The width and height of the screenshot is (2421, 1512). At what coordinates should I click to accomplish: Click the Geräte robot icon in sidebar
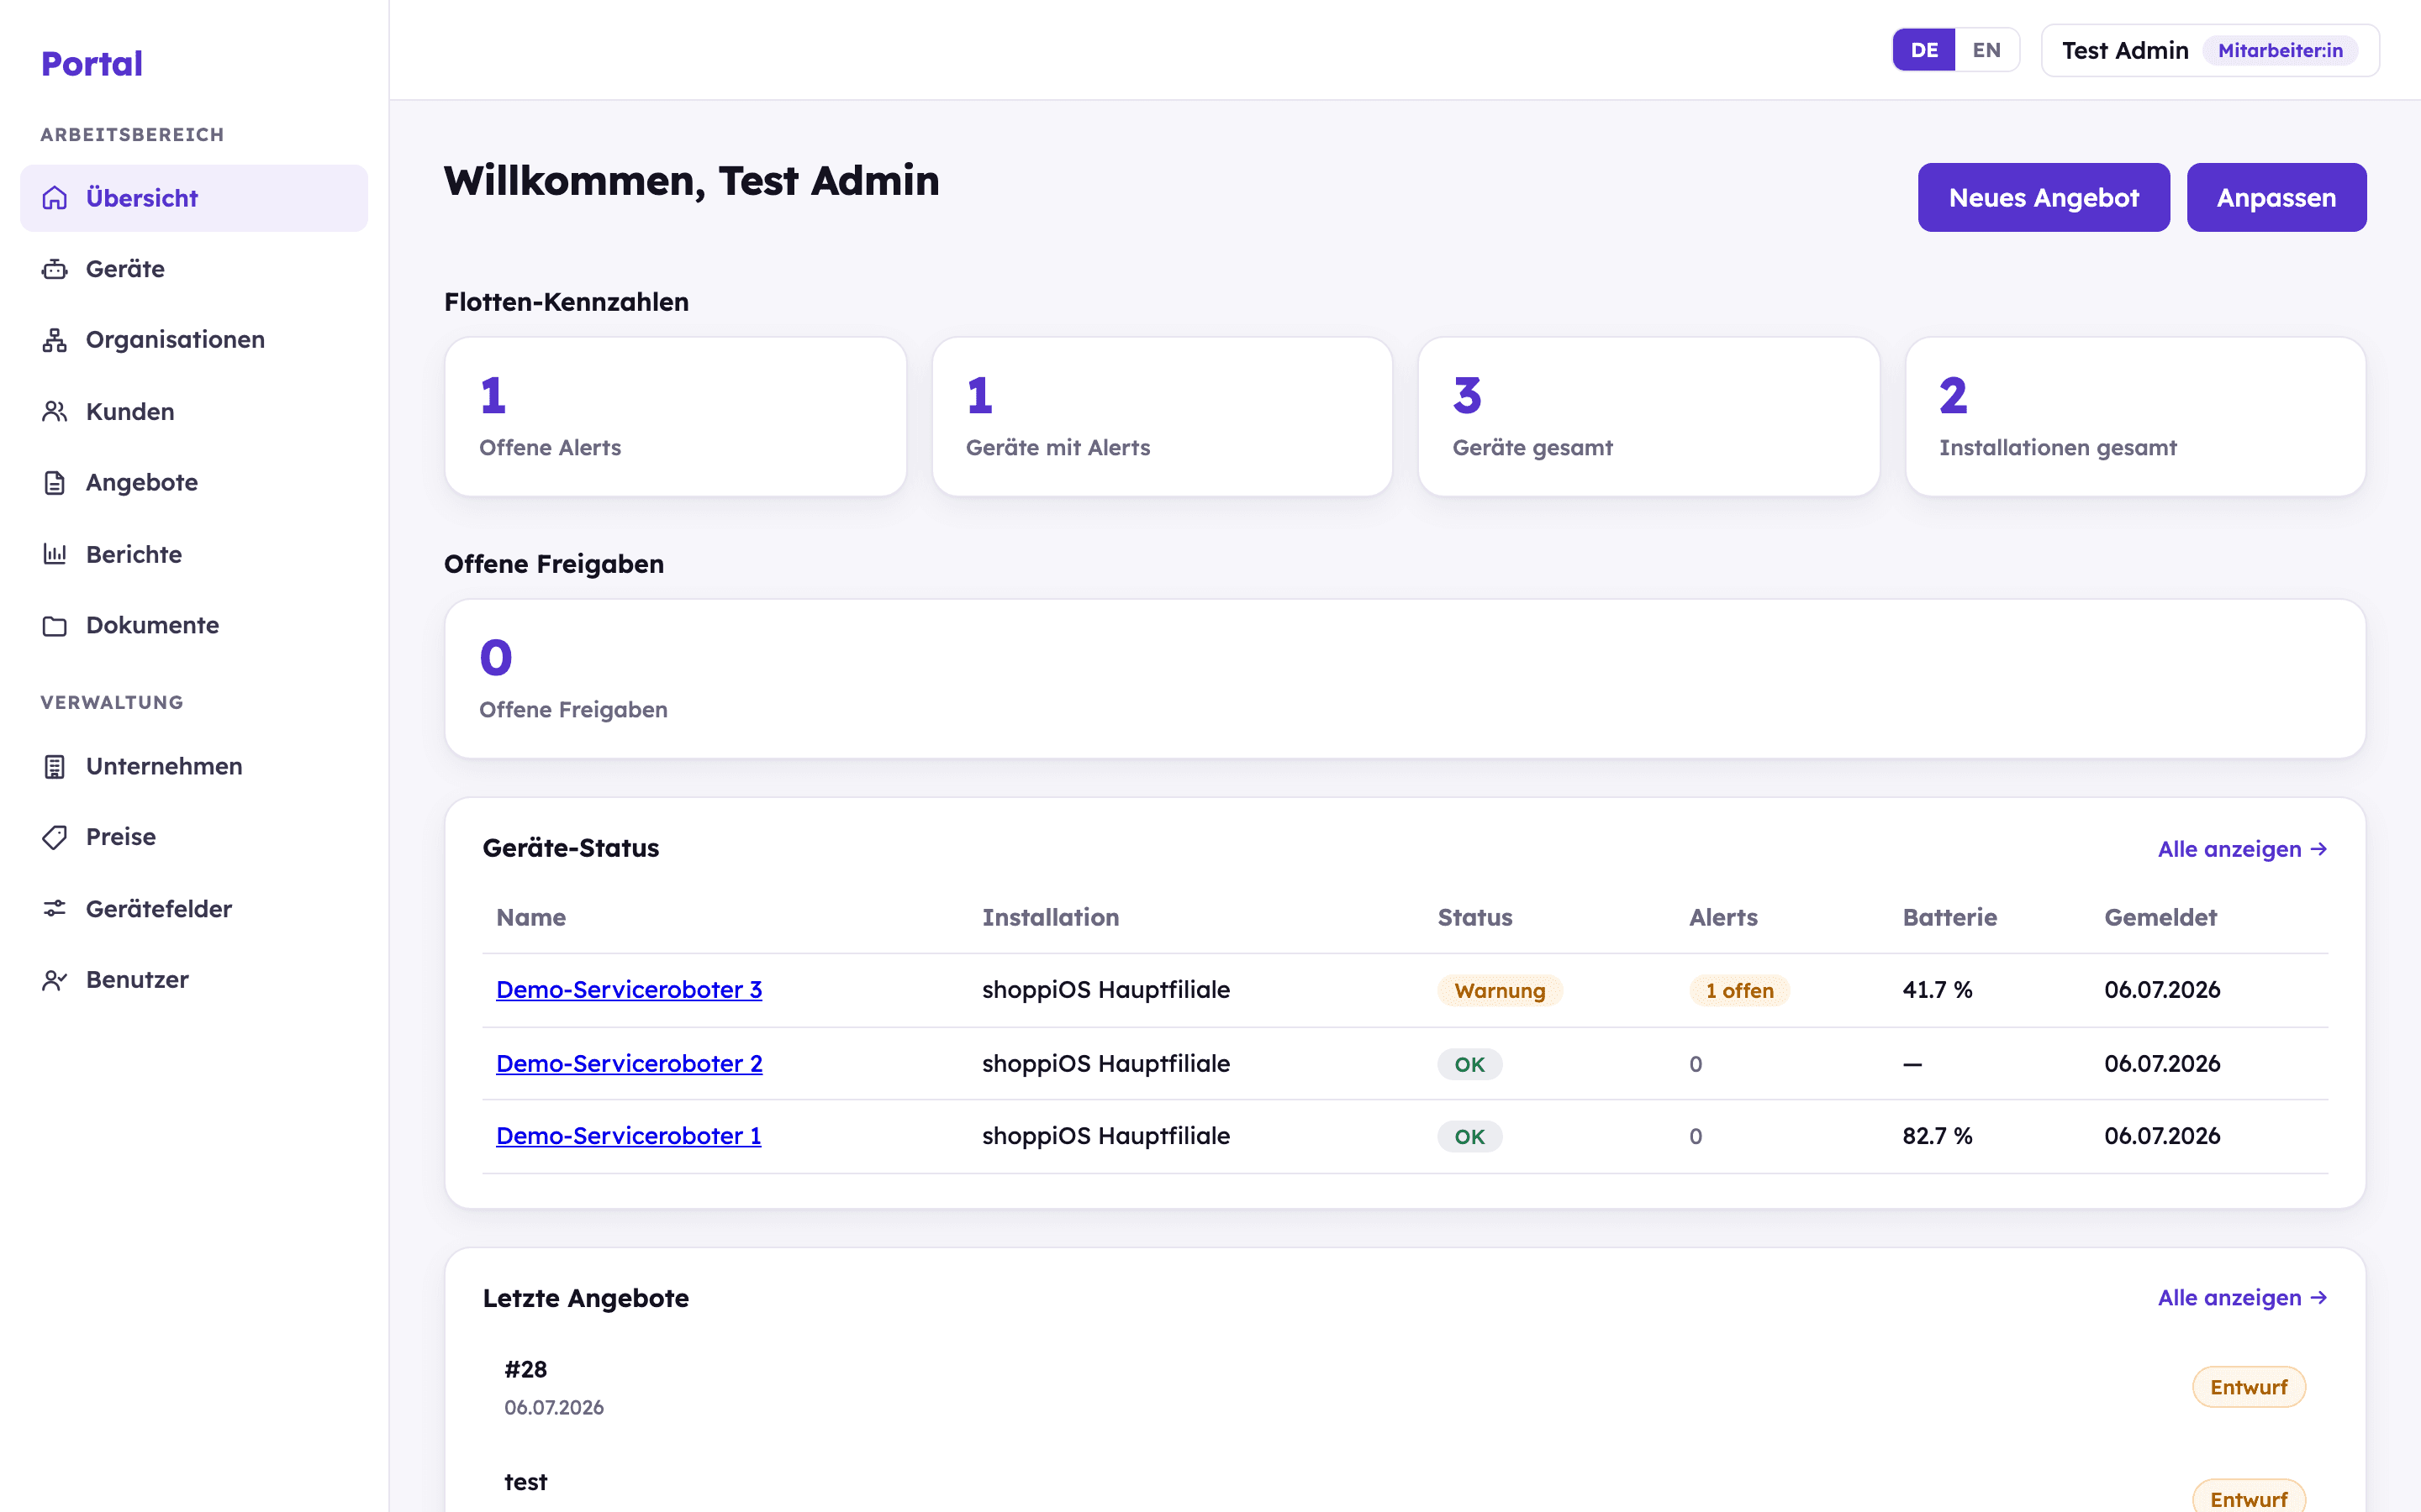click(x=55, y=269)
